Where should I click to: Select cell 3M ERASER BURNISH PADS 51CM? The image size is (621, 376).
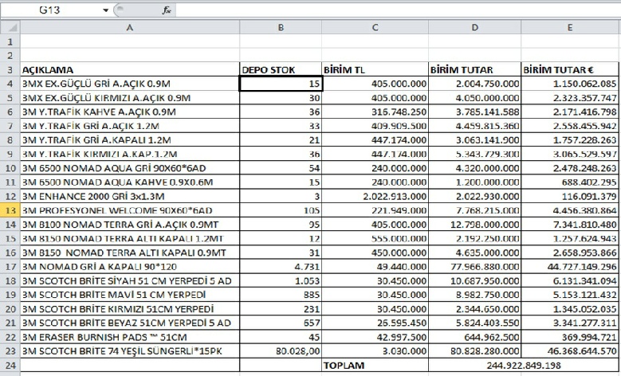[130, 337]
